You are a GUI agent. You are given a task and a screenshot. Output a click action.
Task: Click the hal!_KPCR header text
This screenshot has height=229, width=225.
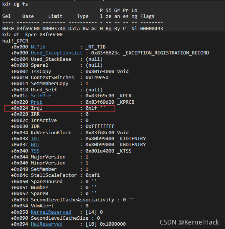[15, 41]
